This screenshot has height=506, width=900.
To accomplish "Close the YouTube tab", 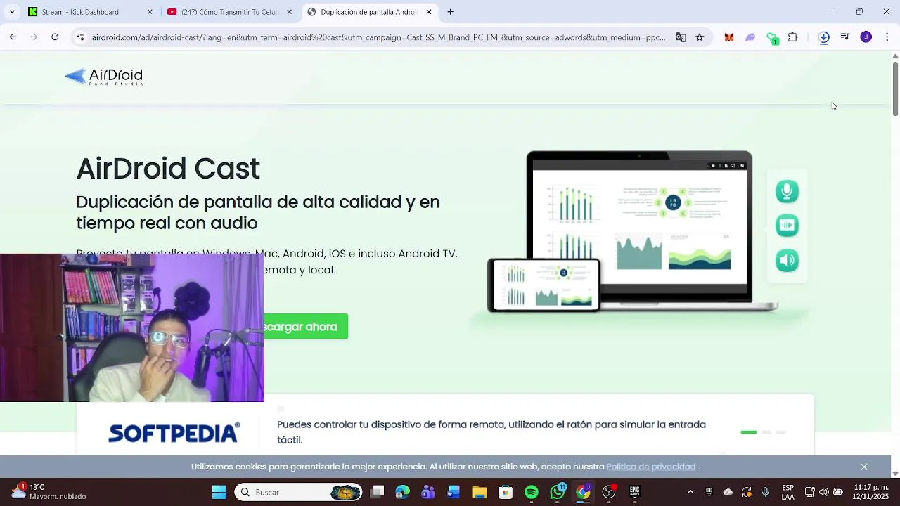I will 289,12.
